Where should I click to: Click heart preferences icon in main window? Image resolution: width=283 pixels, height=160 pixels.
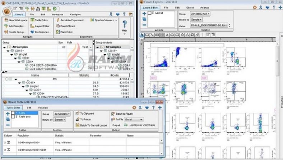(118, 14)
